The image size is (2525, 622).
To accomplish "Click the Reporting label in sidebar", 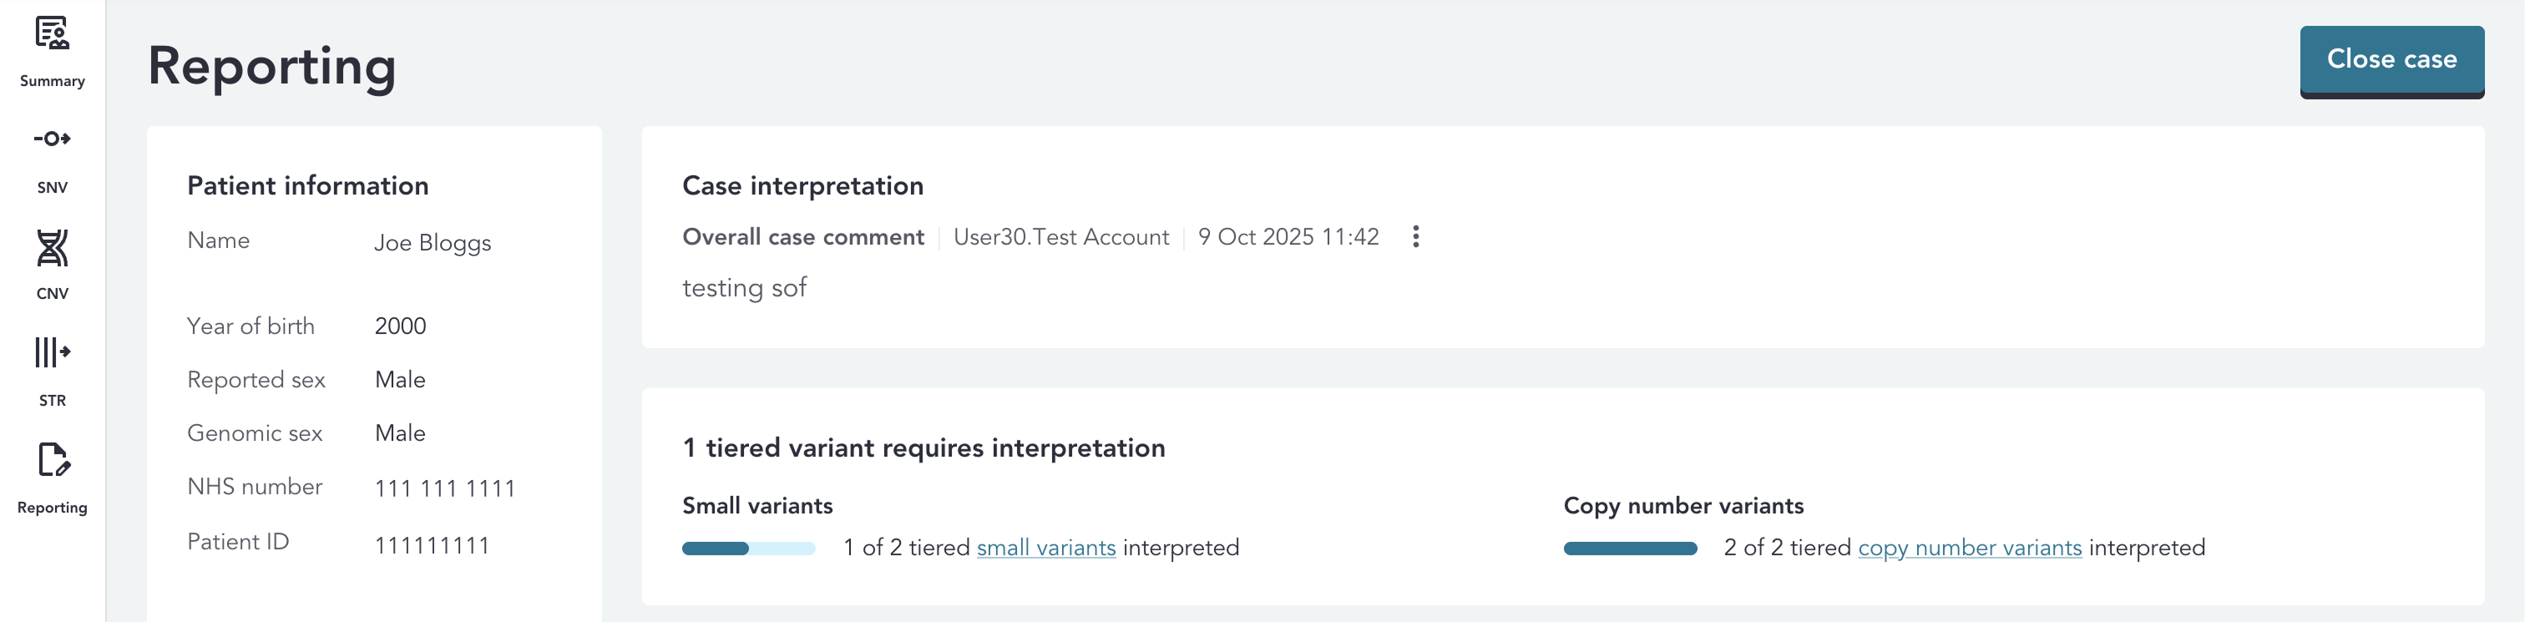I will click(x=52, y=508).
